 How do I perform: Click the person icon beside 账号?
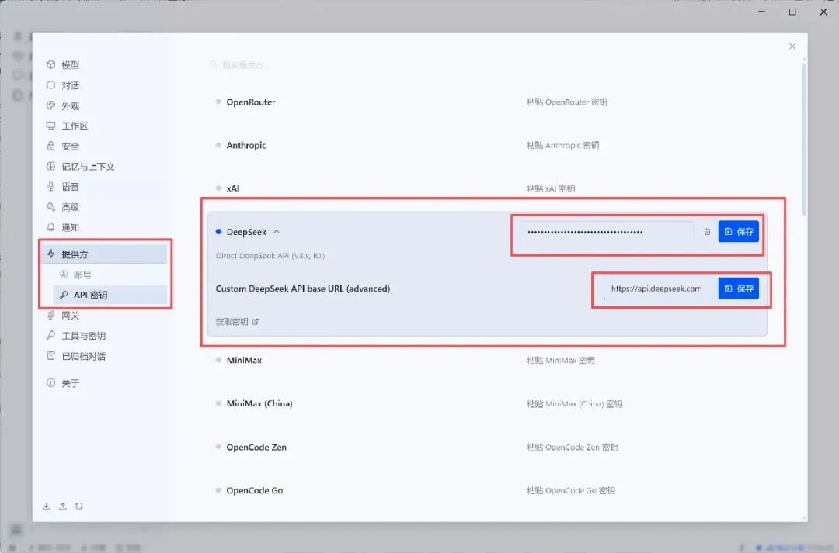(x=64, y=274)
